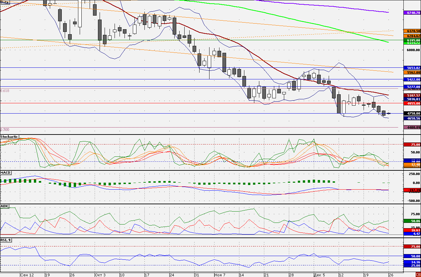Select the ADX indicator panel label
The width and height of the screenshot is (421, 277).
(4, 206)
